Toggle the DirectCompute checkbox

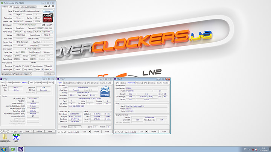(31, 66)
